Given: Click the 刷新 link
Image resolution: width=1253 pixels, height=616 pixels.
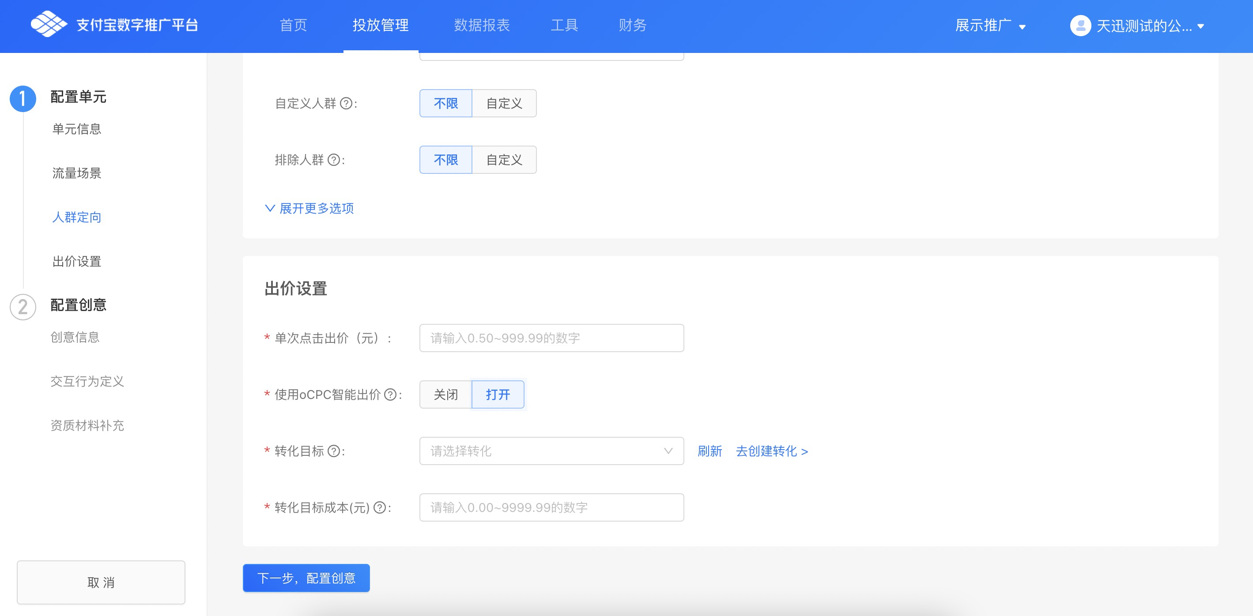Looking at the screenshot, I should [710, 451].
